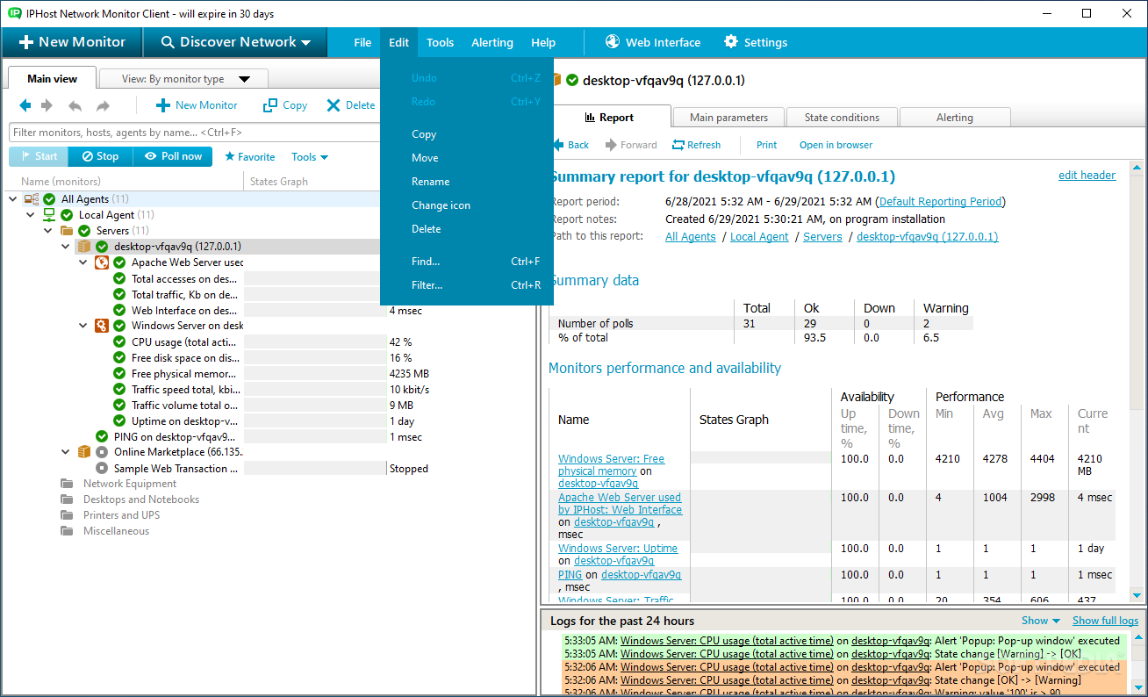Viewport: 1148px width, 697px height.
Task: Select the PING on desktop-vfqav9 monitor
Action: coord(174,436)
